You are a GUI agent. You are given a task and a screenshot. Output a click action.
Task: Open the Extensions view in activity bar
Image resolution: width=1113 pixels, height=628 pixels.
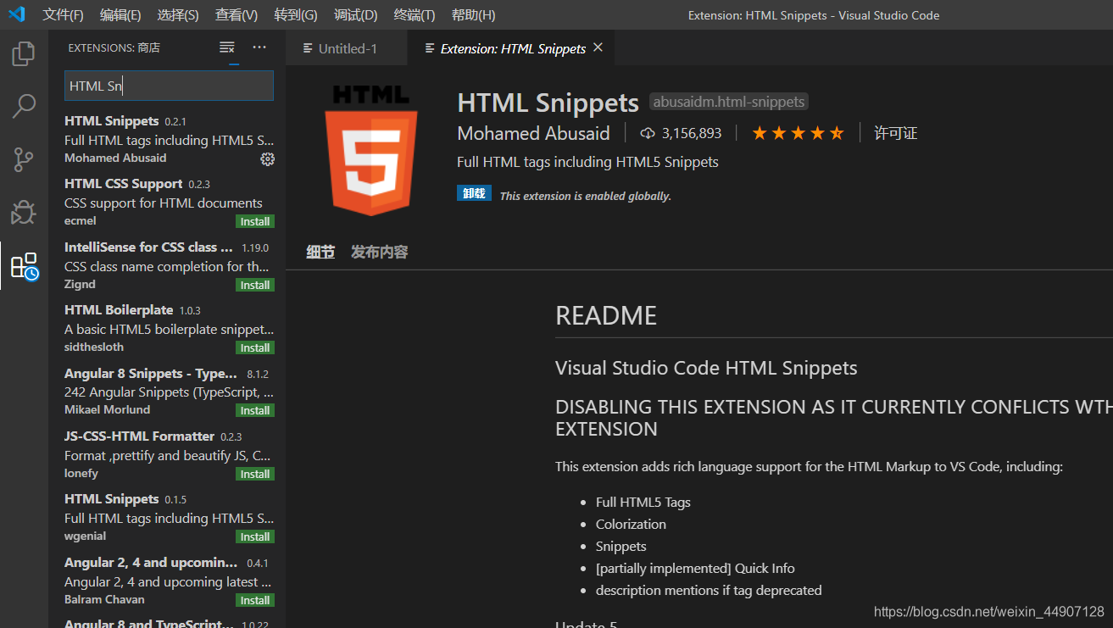24,266
